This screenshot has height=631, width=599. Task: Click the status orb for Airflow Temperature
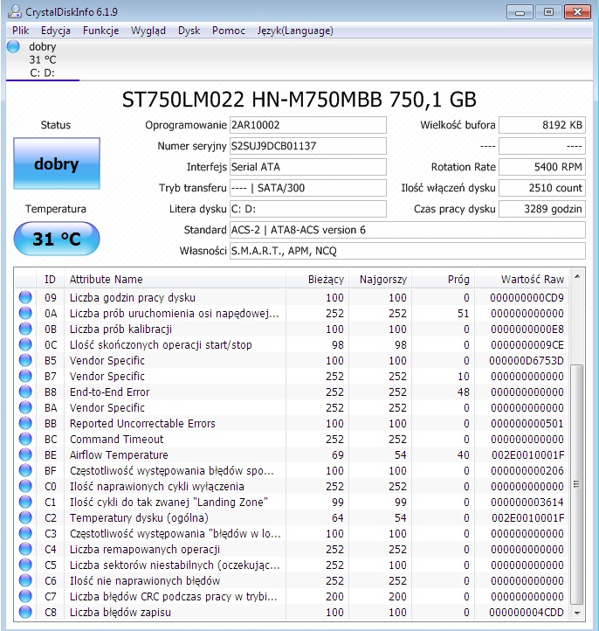pyautogui.click(x=25, y=454)
